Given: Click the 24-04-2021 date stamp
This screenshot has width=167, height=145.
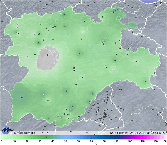Looking at the screenshot, I should (138, 133).
